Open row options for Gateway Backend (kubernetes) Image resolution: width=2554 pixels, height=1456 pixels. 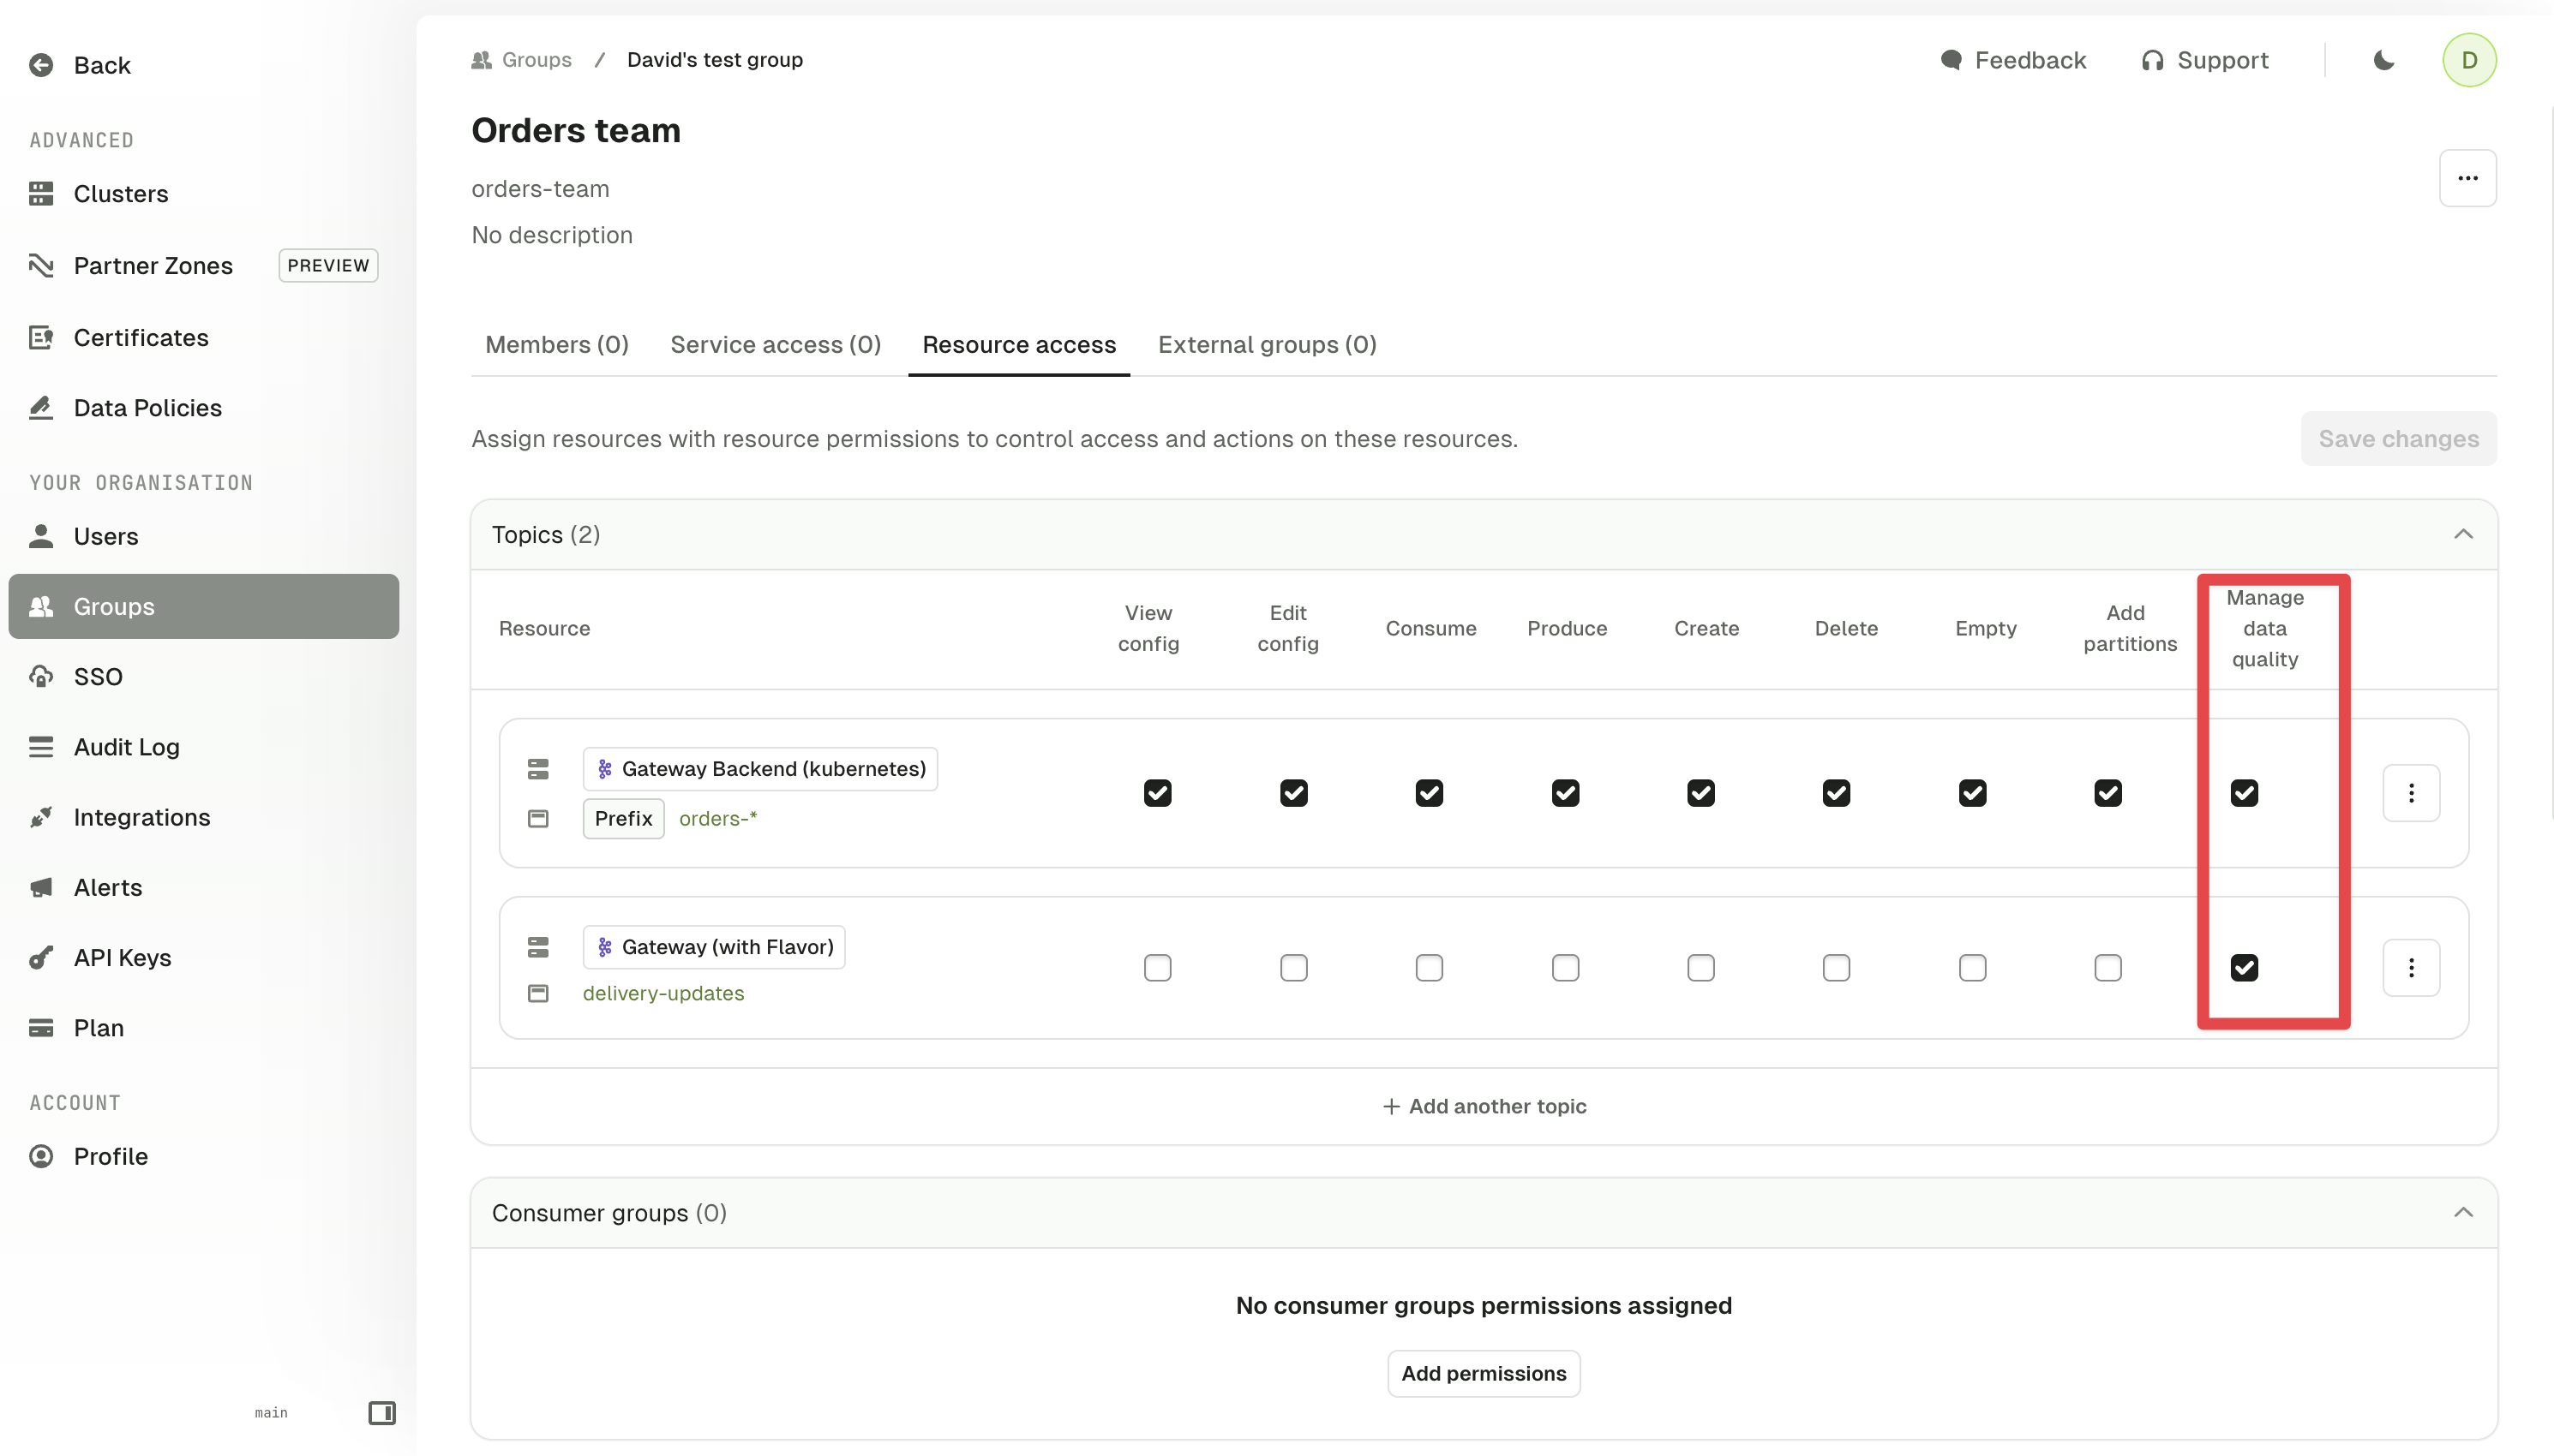tap(2411, 793)
